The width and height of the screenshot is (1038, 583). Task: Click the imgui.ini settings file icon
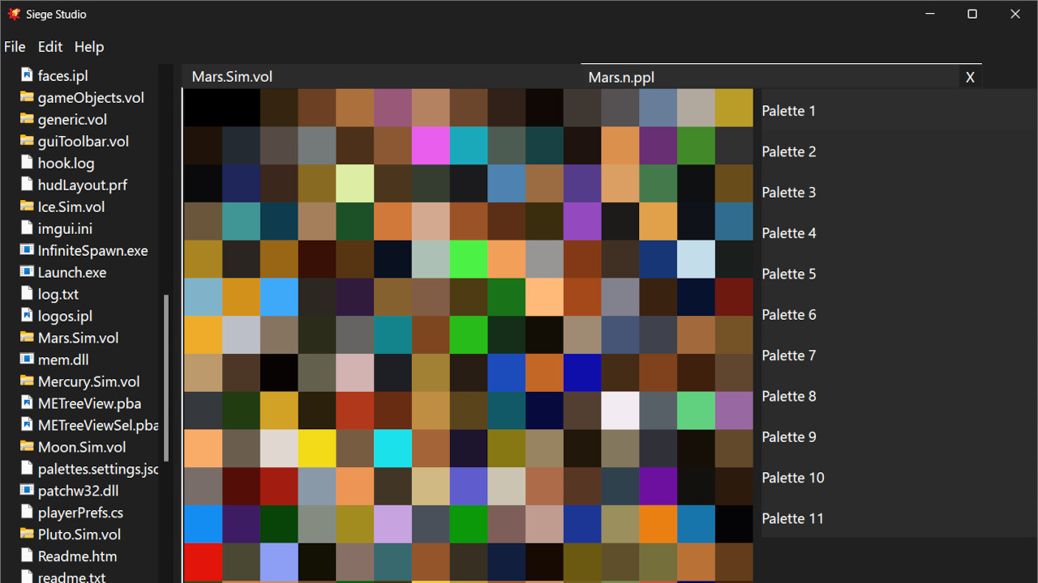coord(27,228)
